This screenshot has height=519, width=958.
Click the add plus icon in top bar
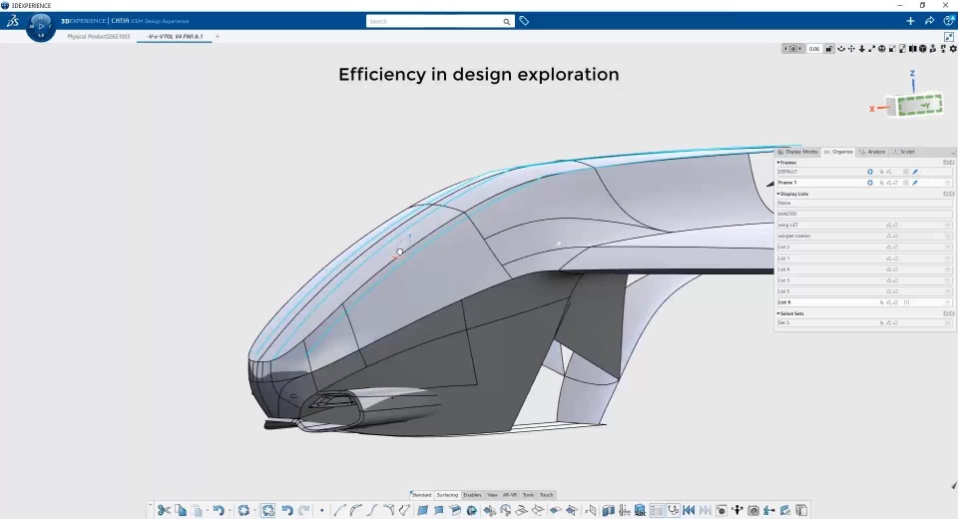(910, 21)
